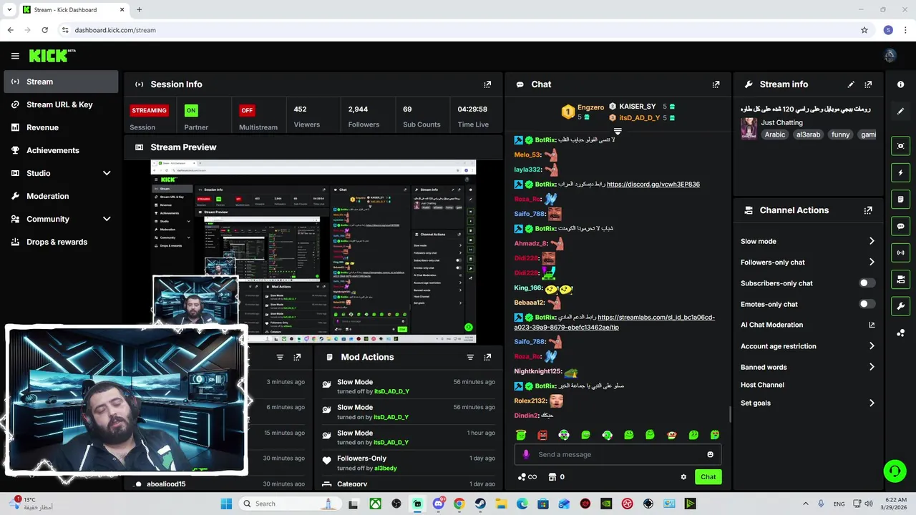Open Banned words options chevron
The width and height of the screenshot is (916, 515).
pyautogui.click(x=872, y=367)
